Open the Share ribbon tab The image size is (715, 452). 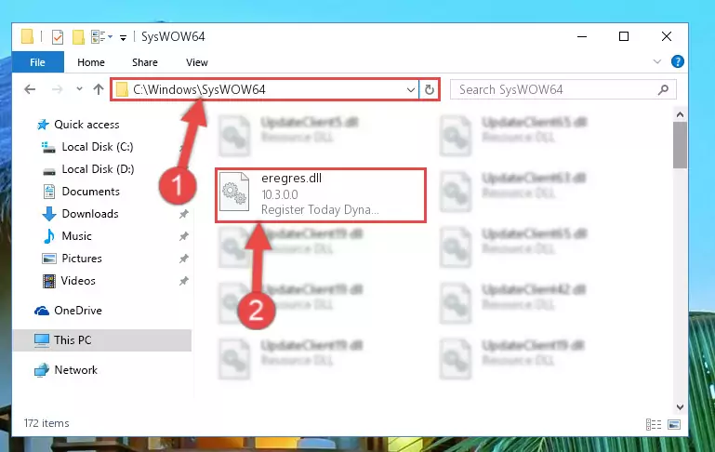pyautogui.click(x=145, y=62)
